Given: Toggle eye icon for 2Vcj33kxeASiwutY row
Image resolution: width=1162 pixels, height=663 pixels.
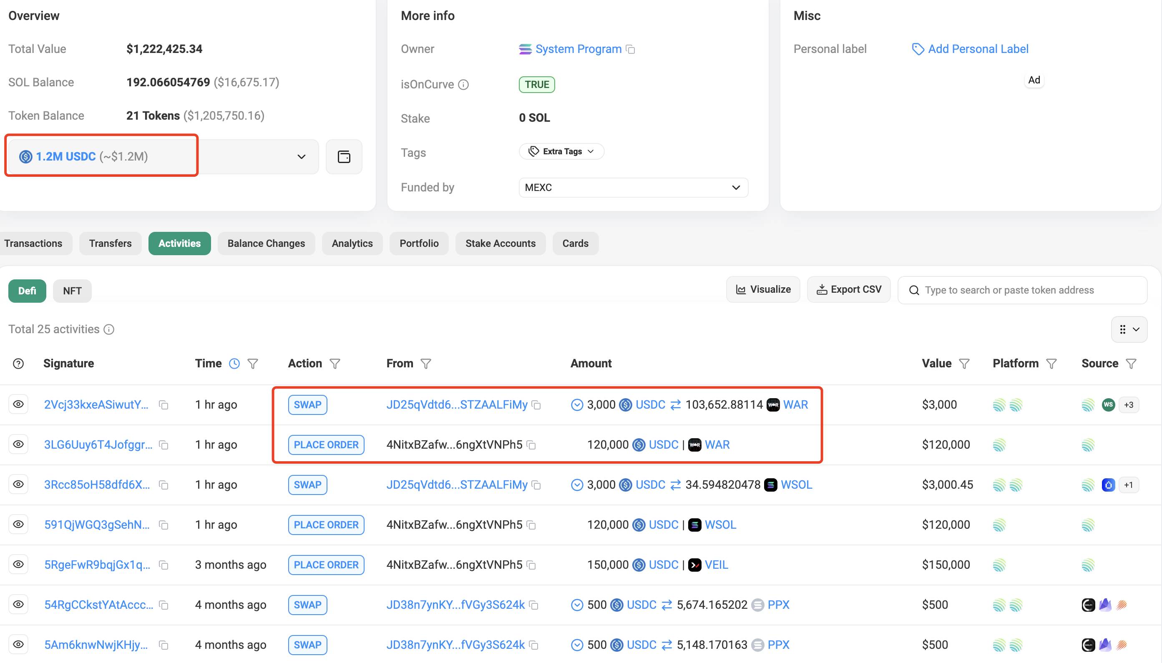Looking at the screenshot, I should pos(18,404).
